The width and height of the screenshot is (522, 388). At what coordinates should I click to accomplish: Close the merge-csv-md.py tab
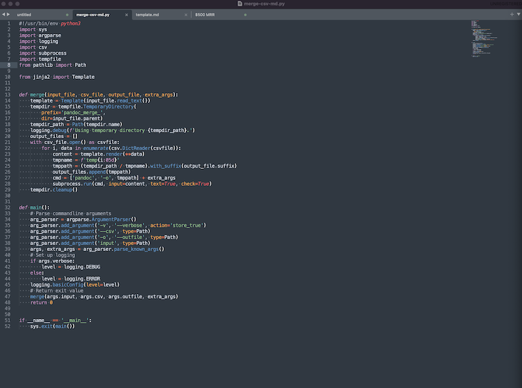click(126, 14)
